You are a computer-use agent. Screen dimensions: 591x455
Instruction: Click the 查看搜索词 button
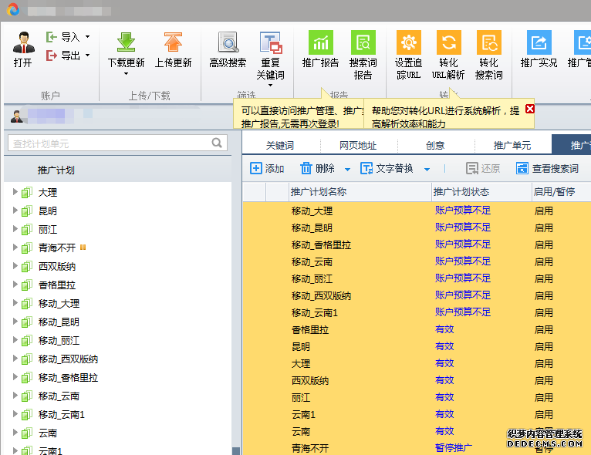tap(547, 168)
